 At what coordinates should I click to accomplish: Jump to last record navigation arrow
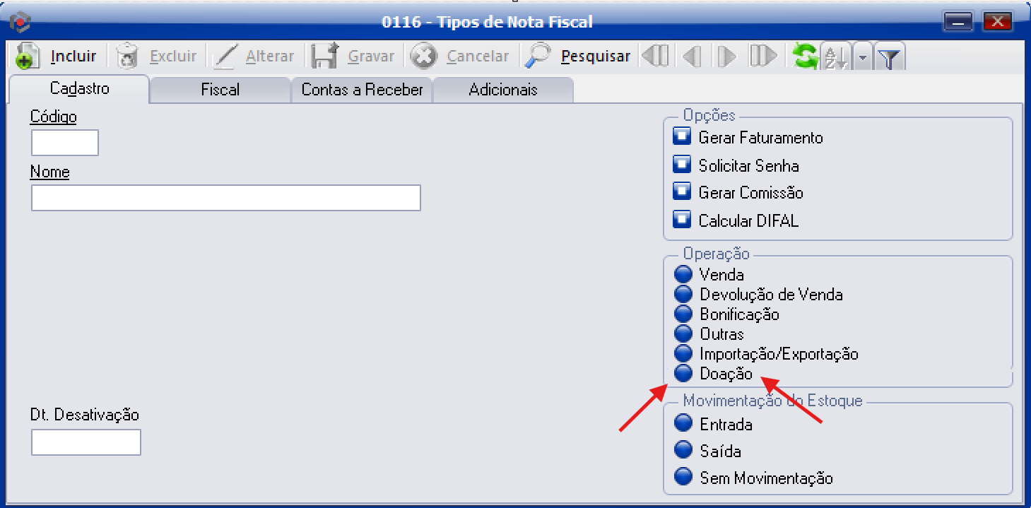pyautogui.click(x=763, y=57)
